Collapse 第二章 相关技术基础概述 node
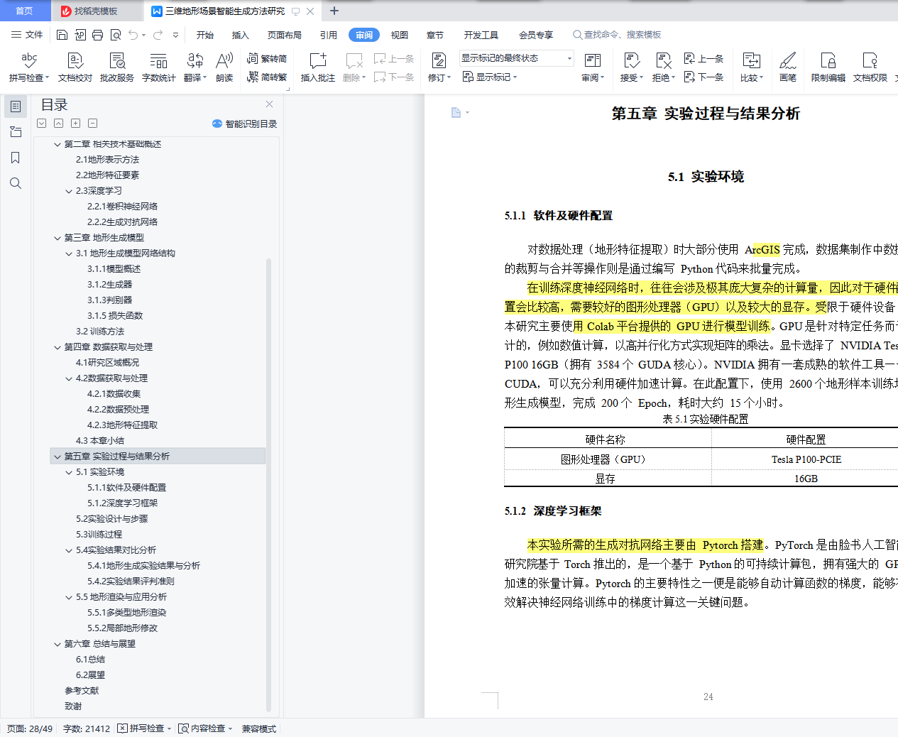 pyautogui.click(x=58, y=144)
